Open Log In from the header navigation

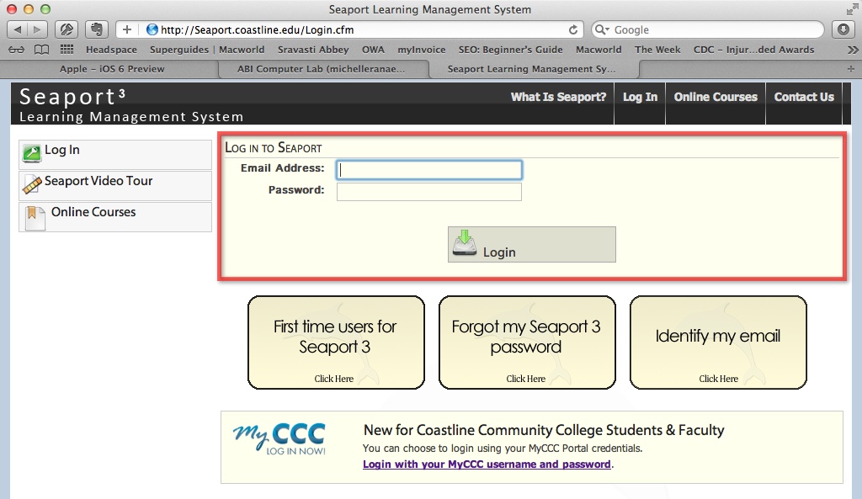[640, 97]
